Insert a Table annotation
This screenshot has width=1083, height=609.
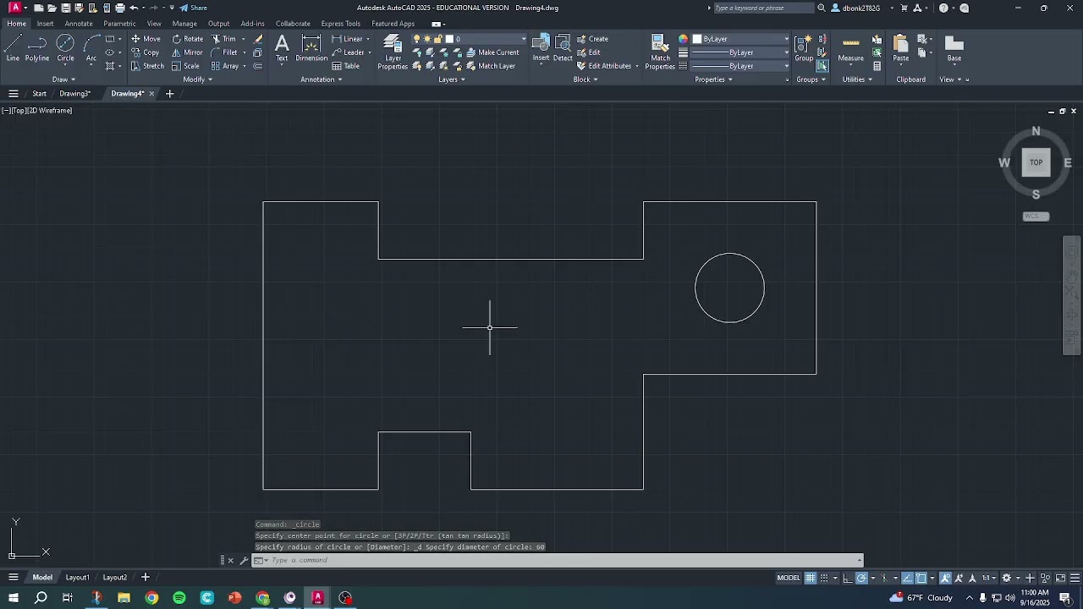pyautogui.click(x=346, y=66)
